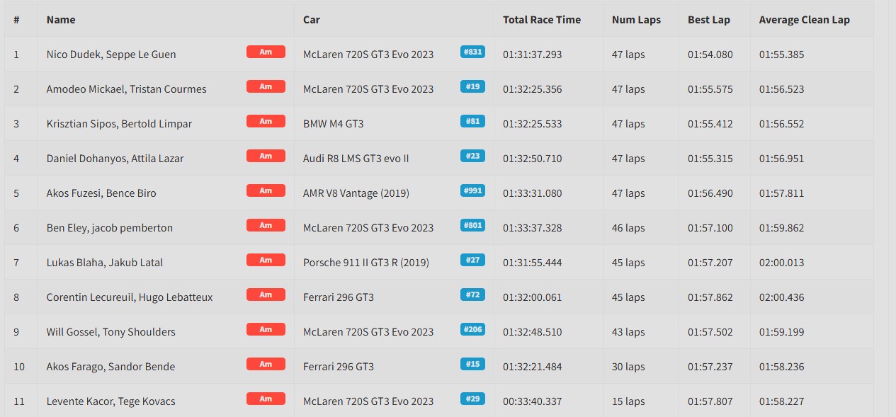Image resolution: width=896 pixels, height=417 pixels.
Task: Click best lap value 01:55.315
Action: [710, 159]
